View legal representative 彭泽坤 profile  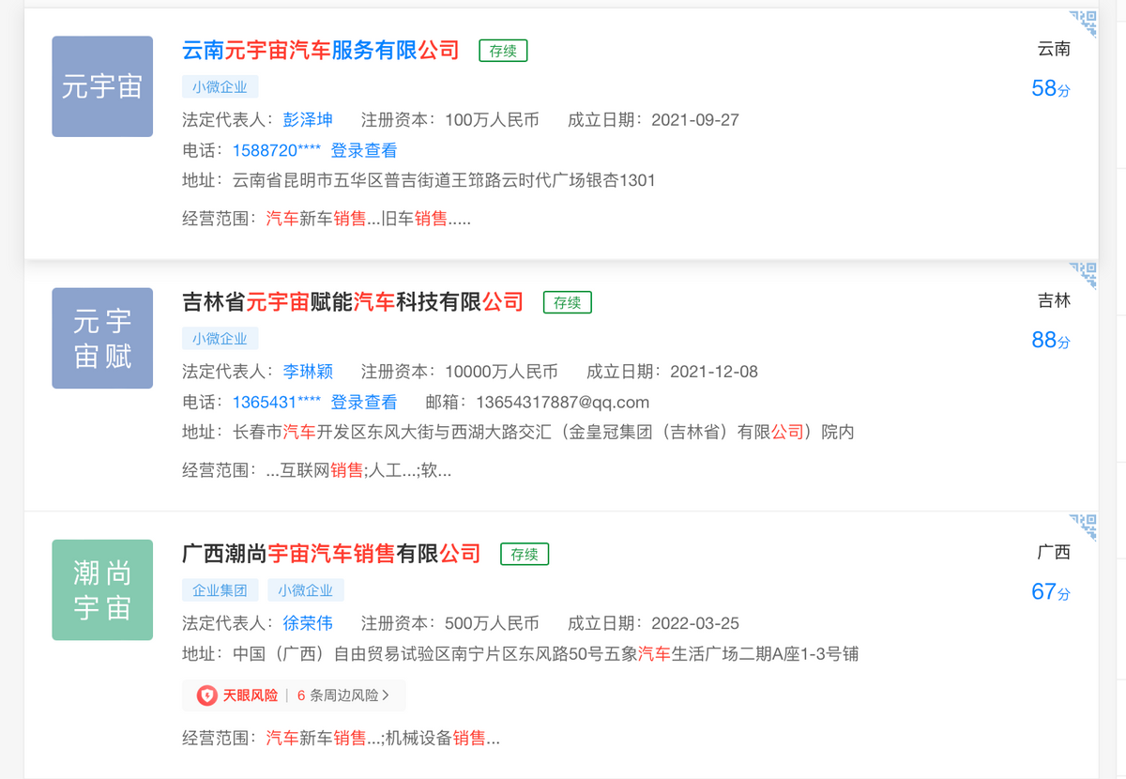[308, 120]
